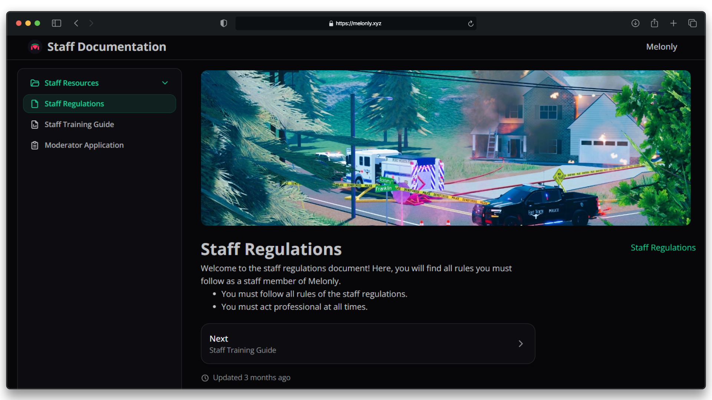Show tab overview icon
712x400 pixels.
point(692,23)
